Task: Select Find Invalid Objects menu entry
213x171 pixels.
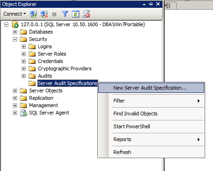Action: pyautogui.click(x=151, y=114)
